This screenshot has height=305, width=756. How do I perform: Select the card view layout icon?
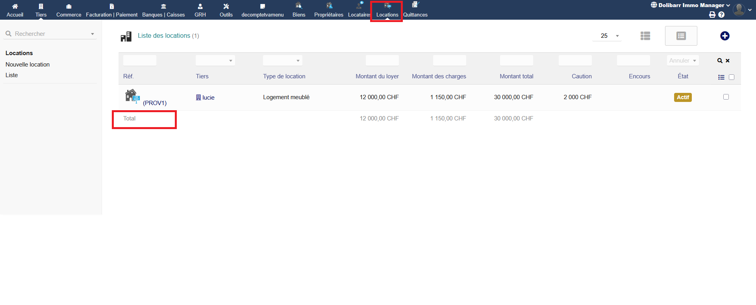tap(681, 36)
